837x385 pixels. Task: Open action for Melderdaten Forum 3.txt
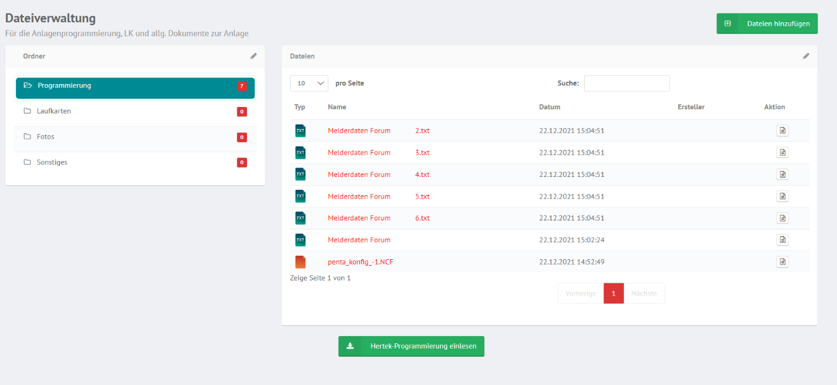click(x=782, y=152)
